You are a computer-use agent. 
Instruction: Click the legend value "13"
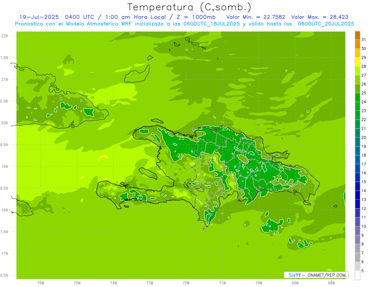364,199
